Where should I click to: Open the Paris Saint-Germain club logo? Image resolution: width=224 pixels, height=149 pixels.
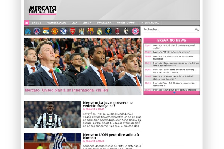coord(37,31)
